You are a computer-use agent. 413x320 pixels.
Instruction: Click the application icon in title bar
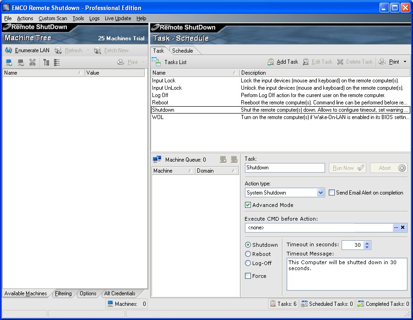pos(6,7)
